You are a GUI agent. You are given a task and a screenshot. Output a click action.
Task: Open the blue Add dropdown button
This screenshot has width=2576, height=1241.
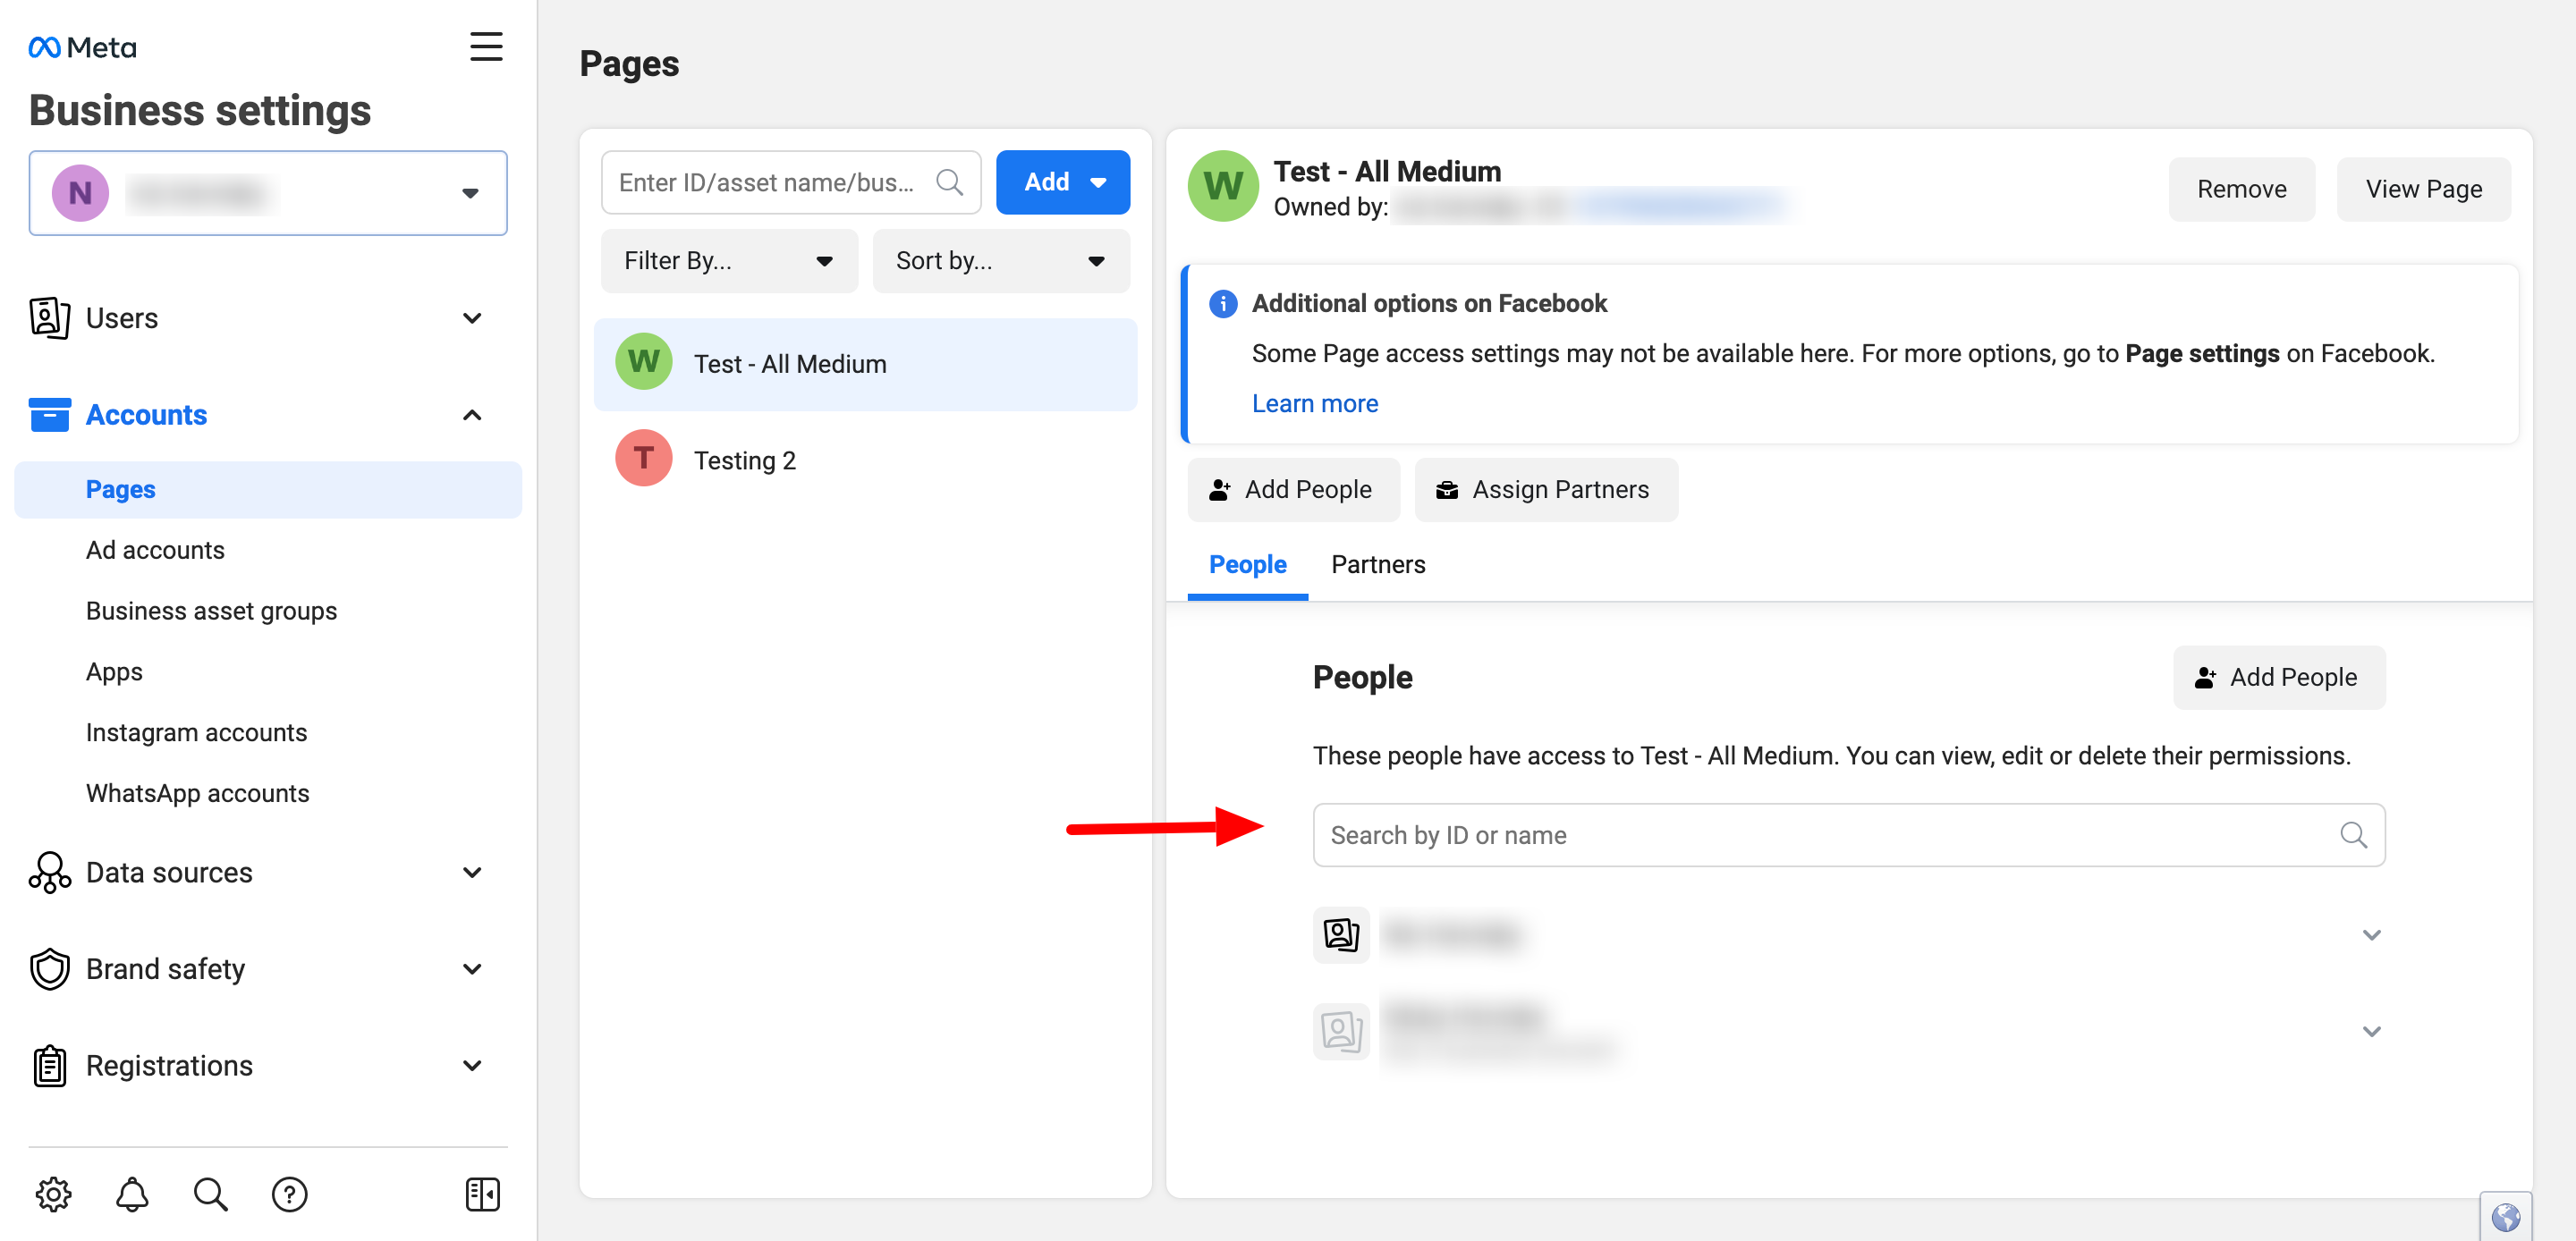pyautogui.click(x=1062, y=182)
